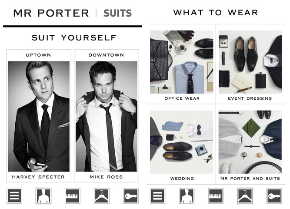Select the Wedding outfit image
Image resolution: width=290 pixels, height=209 pixels.
coord(182,142)
